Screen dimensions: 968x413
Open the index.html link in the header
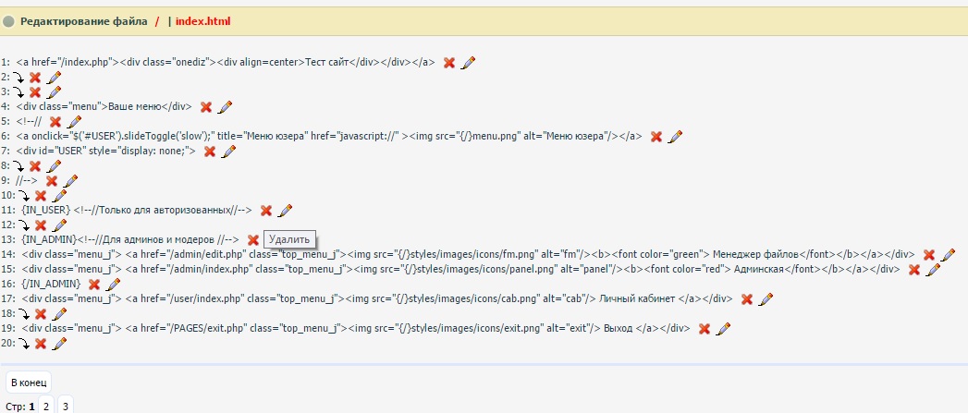click(203, 20)
